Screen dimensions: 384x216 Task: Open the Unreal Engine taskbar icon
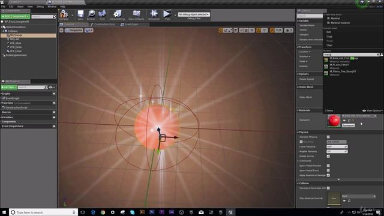pyautogui.click(x=230, y=212)
